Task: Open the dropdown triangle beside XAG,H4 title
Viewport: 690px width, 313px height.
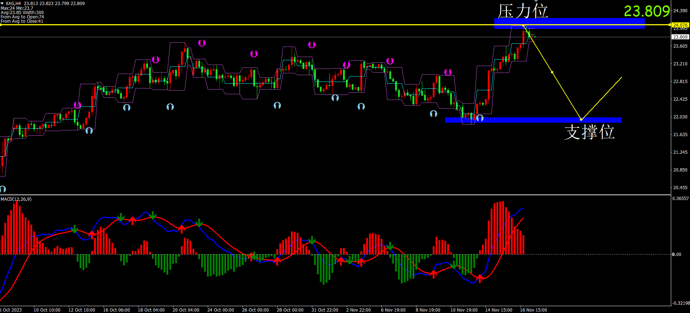Action: (3, 4)
